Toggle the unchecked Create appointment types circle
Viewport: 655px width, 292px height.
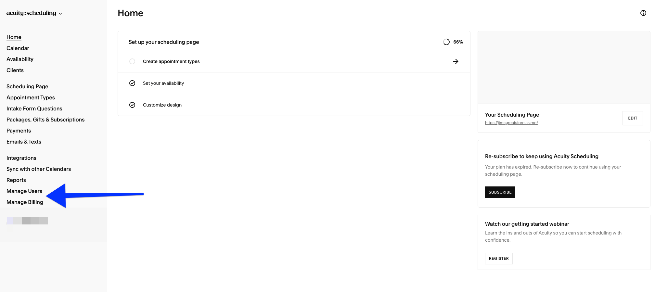point(132,61)
